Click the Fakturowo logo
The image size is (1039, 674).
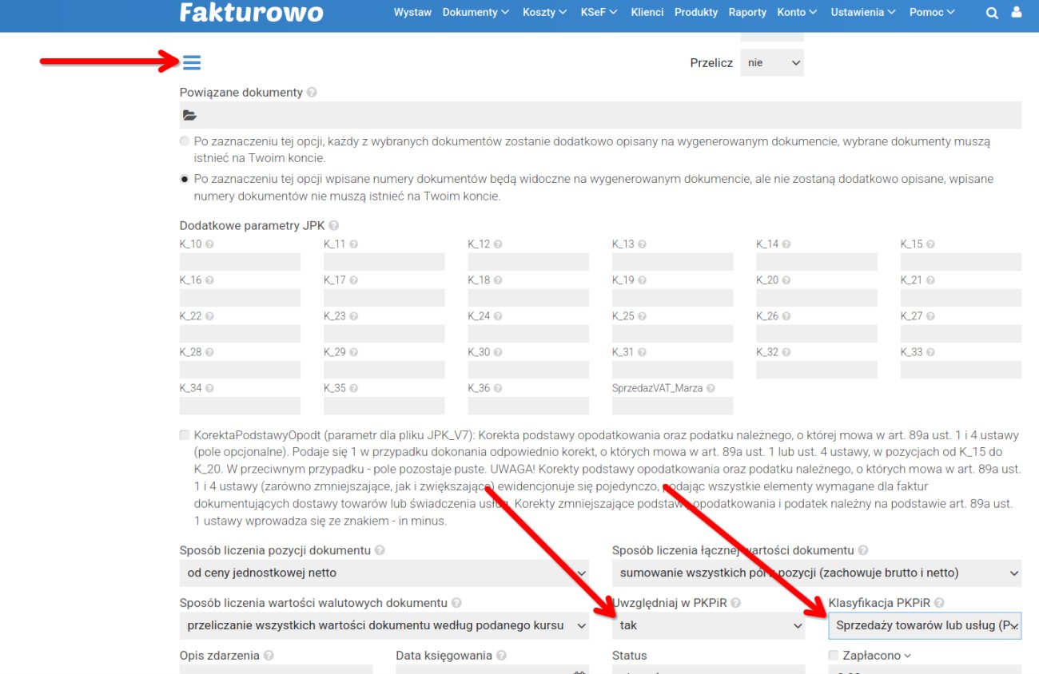pos(250,13)
